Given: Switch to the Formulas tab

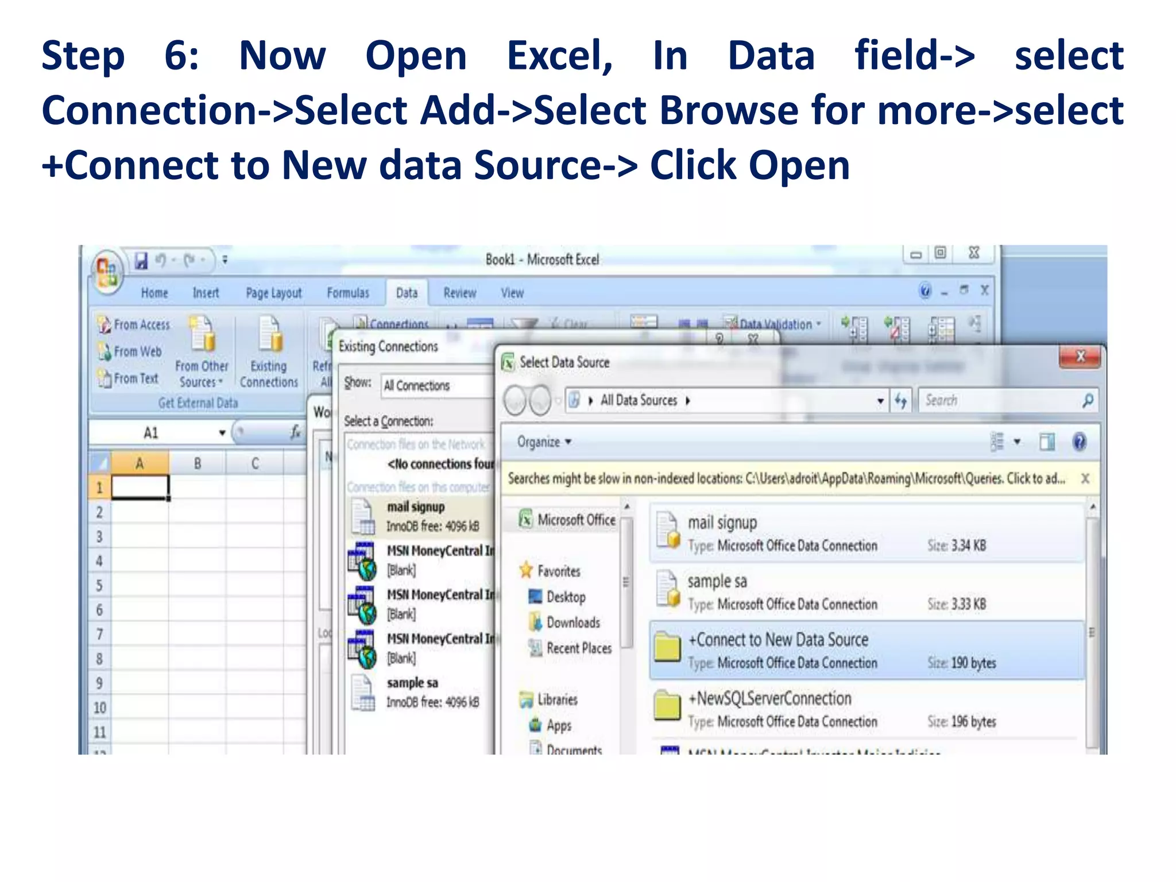Looking at the screenshot, I should (348, 293).
